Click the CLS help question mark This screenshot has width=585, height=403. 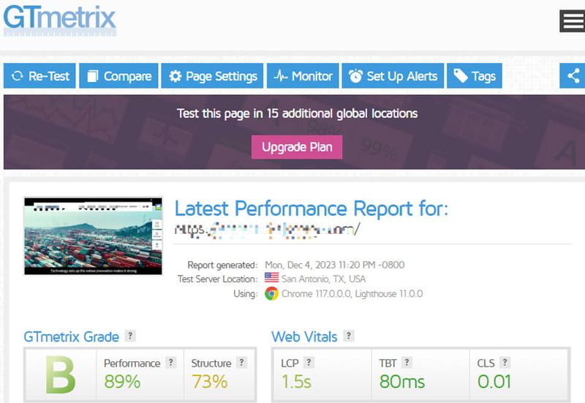pyautogui.click(x=505, y=362)
